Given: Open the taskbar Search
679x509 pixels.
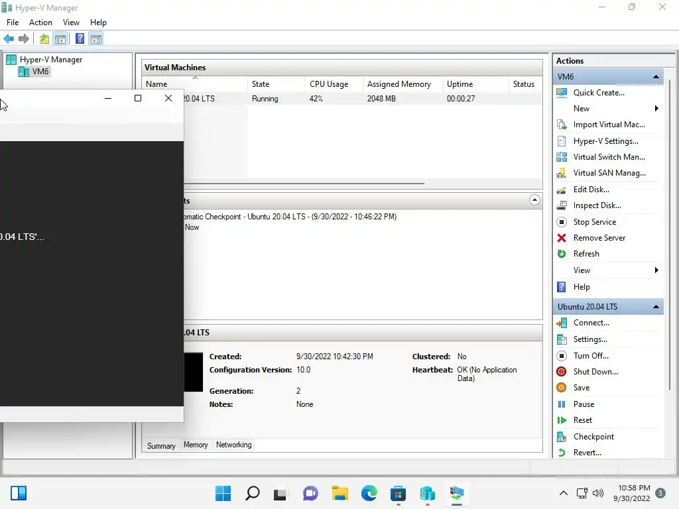Looking at the screenshot, I should point(253,493).
